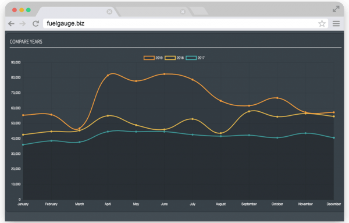Open a new tab button

pos(199,11)
